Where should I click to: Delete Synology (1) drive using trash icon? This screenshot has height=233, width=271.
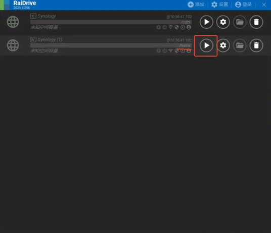(256, 45)
